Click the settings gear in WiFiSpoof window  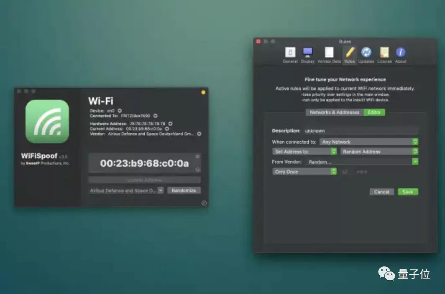click(204, 203)
